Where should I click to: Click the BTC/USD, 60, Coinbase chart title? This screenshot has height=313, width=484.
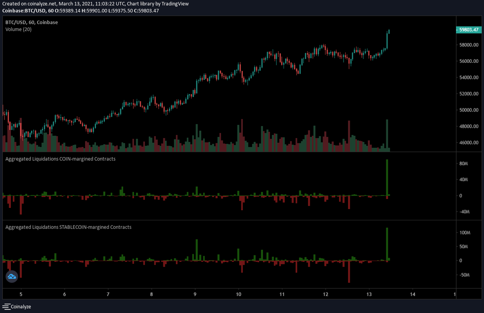pyautogui.click(x=31, y=22)
